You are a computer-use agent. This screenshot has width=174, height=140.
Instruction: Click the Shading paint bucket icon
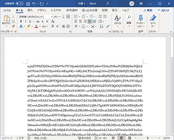[x=76, y=26]
